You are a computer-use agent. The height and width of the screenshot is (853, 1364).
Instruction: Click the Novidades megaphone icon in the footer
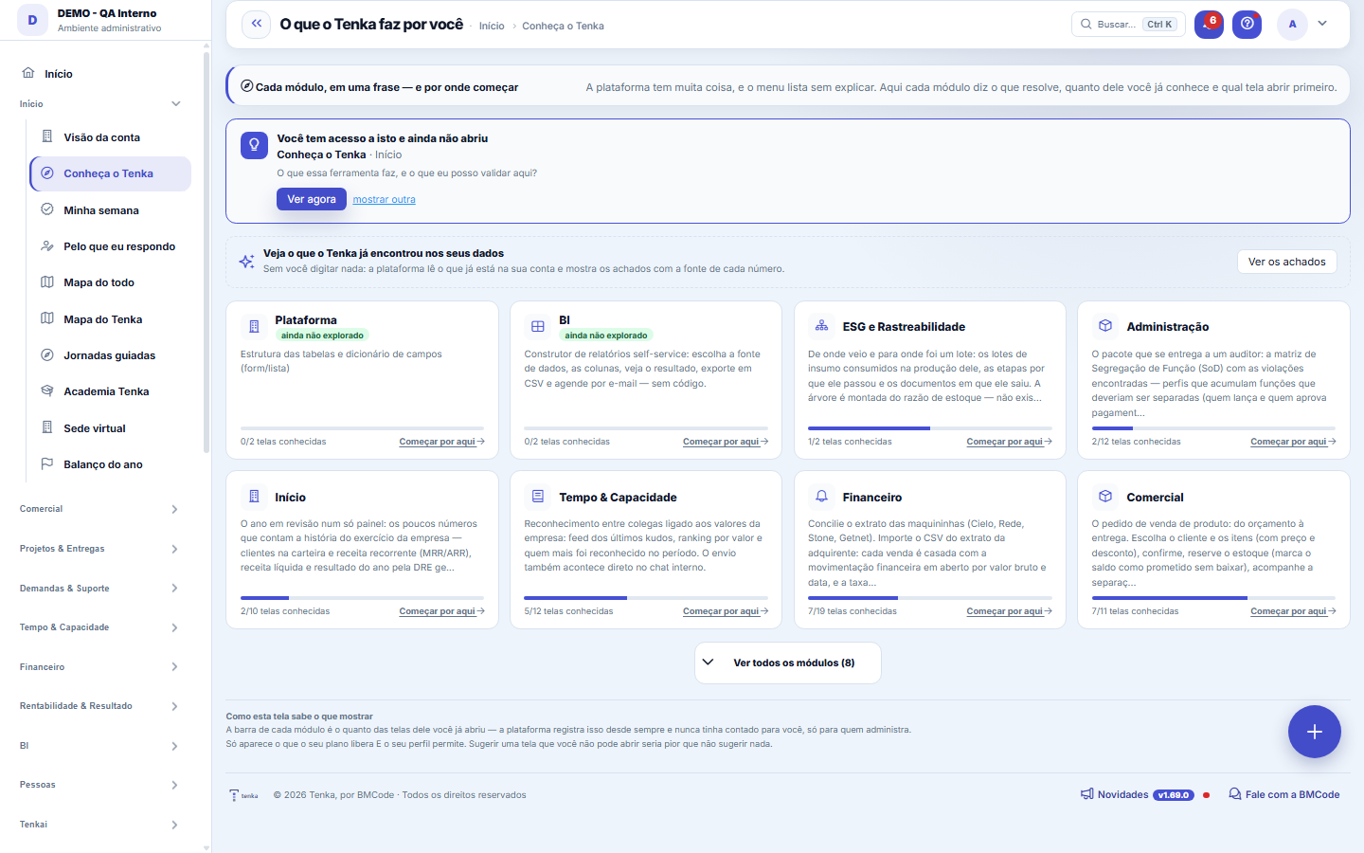[1087, 794]
